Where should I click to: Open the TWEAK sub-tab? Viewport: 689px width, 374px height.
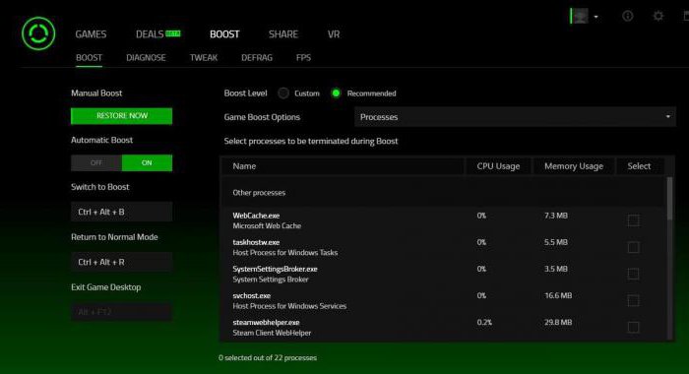pyautogui.click(x=204, y=57)
